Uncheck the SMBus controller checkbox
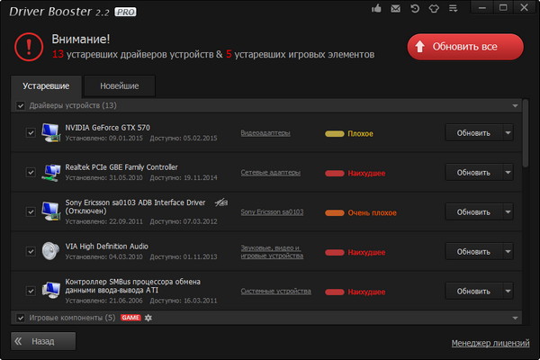 pos(31,291)
